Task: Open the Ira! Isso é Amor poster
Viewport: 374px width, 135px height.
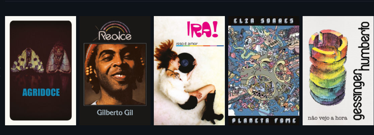Action: pos(189,71)
